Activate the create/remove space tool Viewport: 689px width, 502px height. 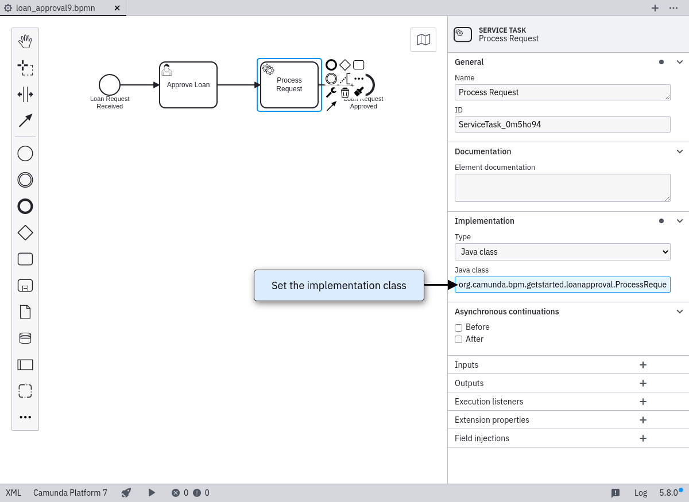coord(25,94)
